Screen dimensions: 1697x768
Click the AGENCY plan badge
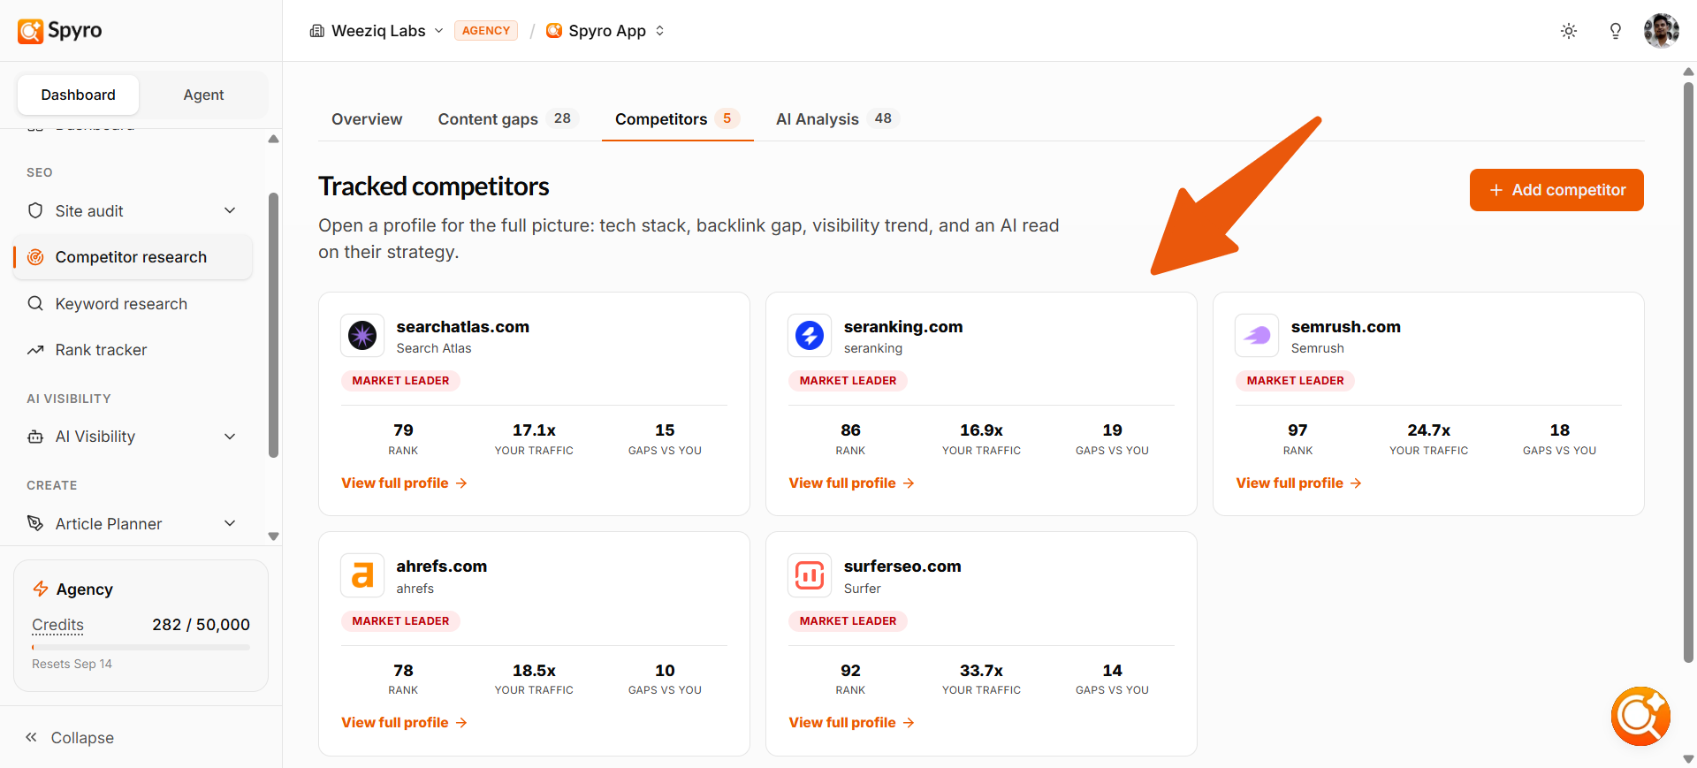click(x=486, y=31)
